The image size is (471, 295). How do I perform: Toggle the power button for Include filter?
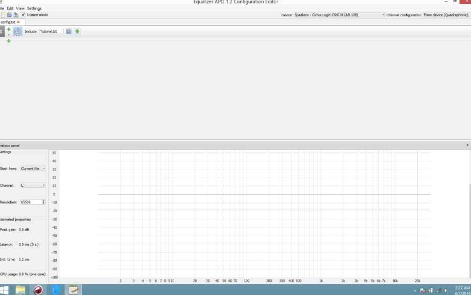(18, 31)
